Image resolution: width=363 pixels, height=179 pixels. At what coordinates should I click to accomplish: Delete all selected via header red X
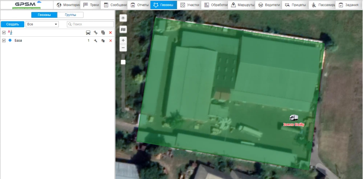110,33
